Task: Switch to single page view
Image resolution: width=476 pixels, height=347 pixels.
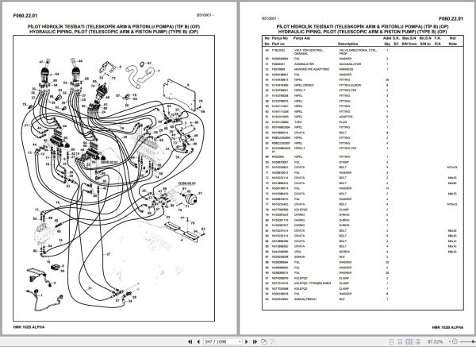Action: [x=392, y=341]
